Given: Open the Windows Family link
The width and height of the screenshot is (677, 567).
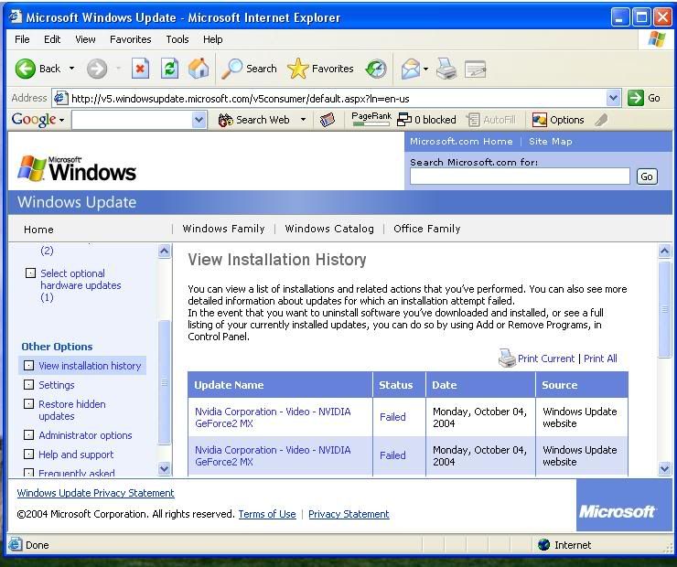Looking at the screenshot, I should pyautogui.click(x=223, y=229).
